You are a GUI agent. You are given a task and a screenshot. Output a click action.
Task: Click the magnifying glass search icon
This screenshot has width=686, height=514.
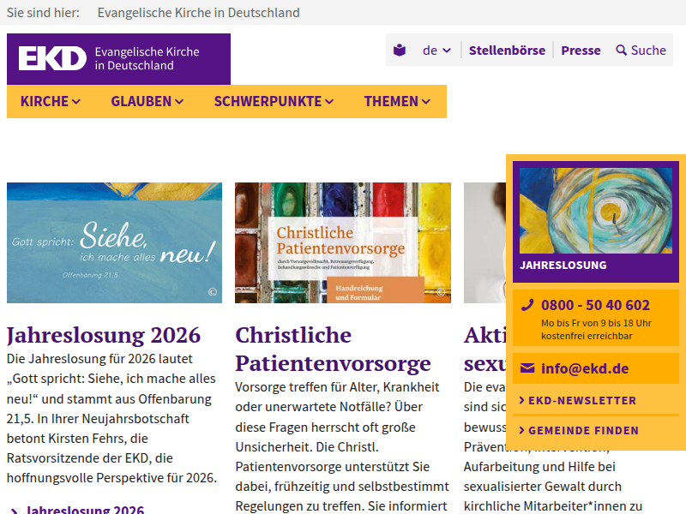point(622,51)
